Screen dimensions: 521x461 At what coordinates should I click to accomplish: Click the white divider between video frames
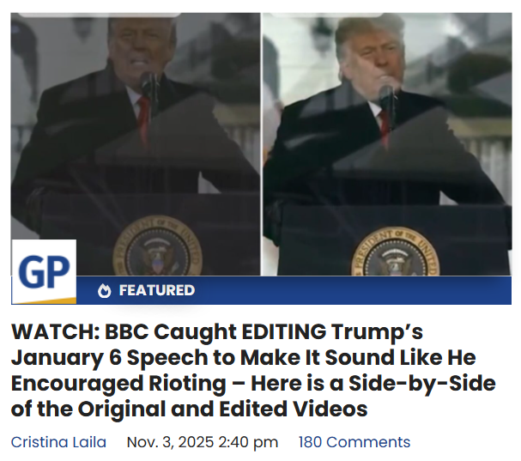(262, 144)
